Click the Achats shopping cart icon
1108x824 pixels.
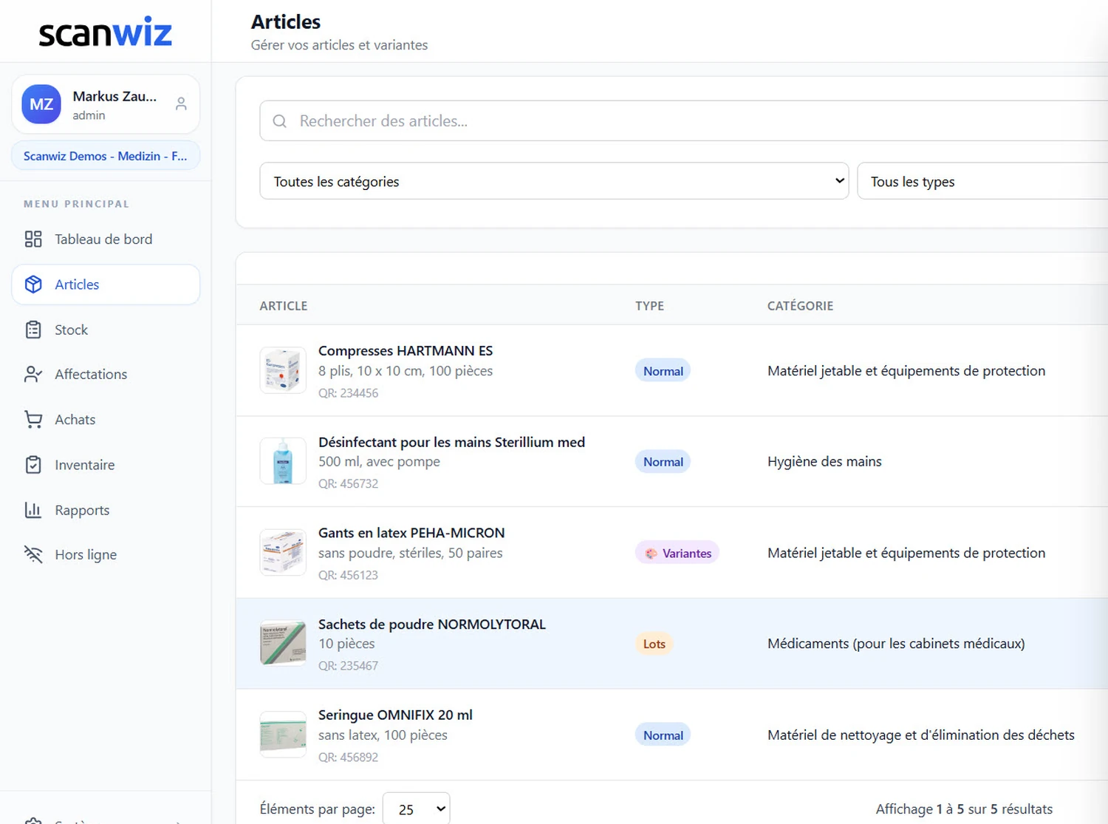(33, 419)
